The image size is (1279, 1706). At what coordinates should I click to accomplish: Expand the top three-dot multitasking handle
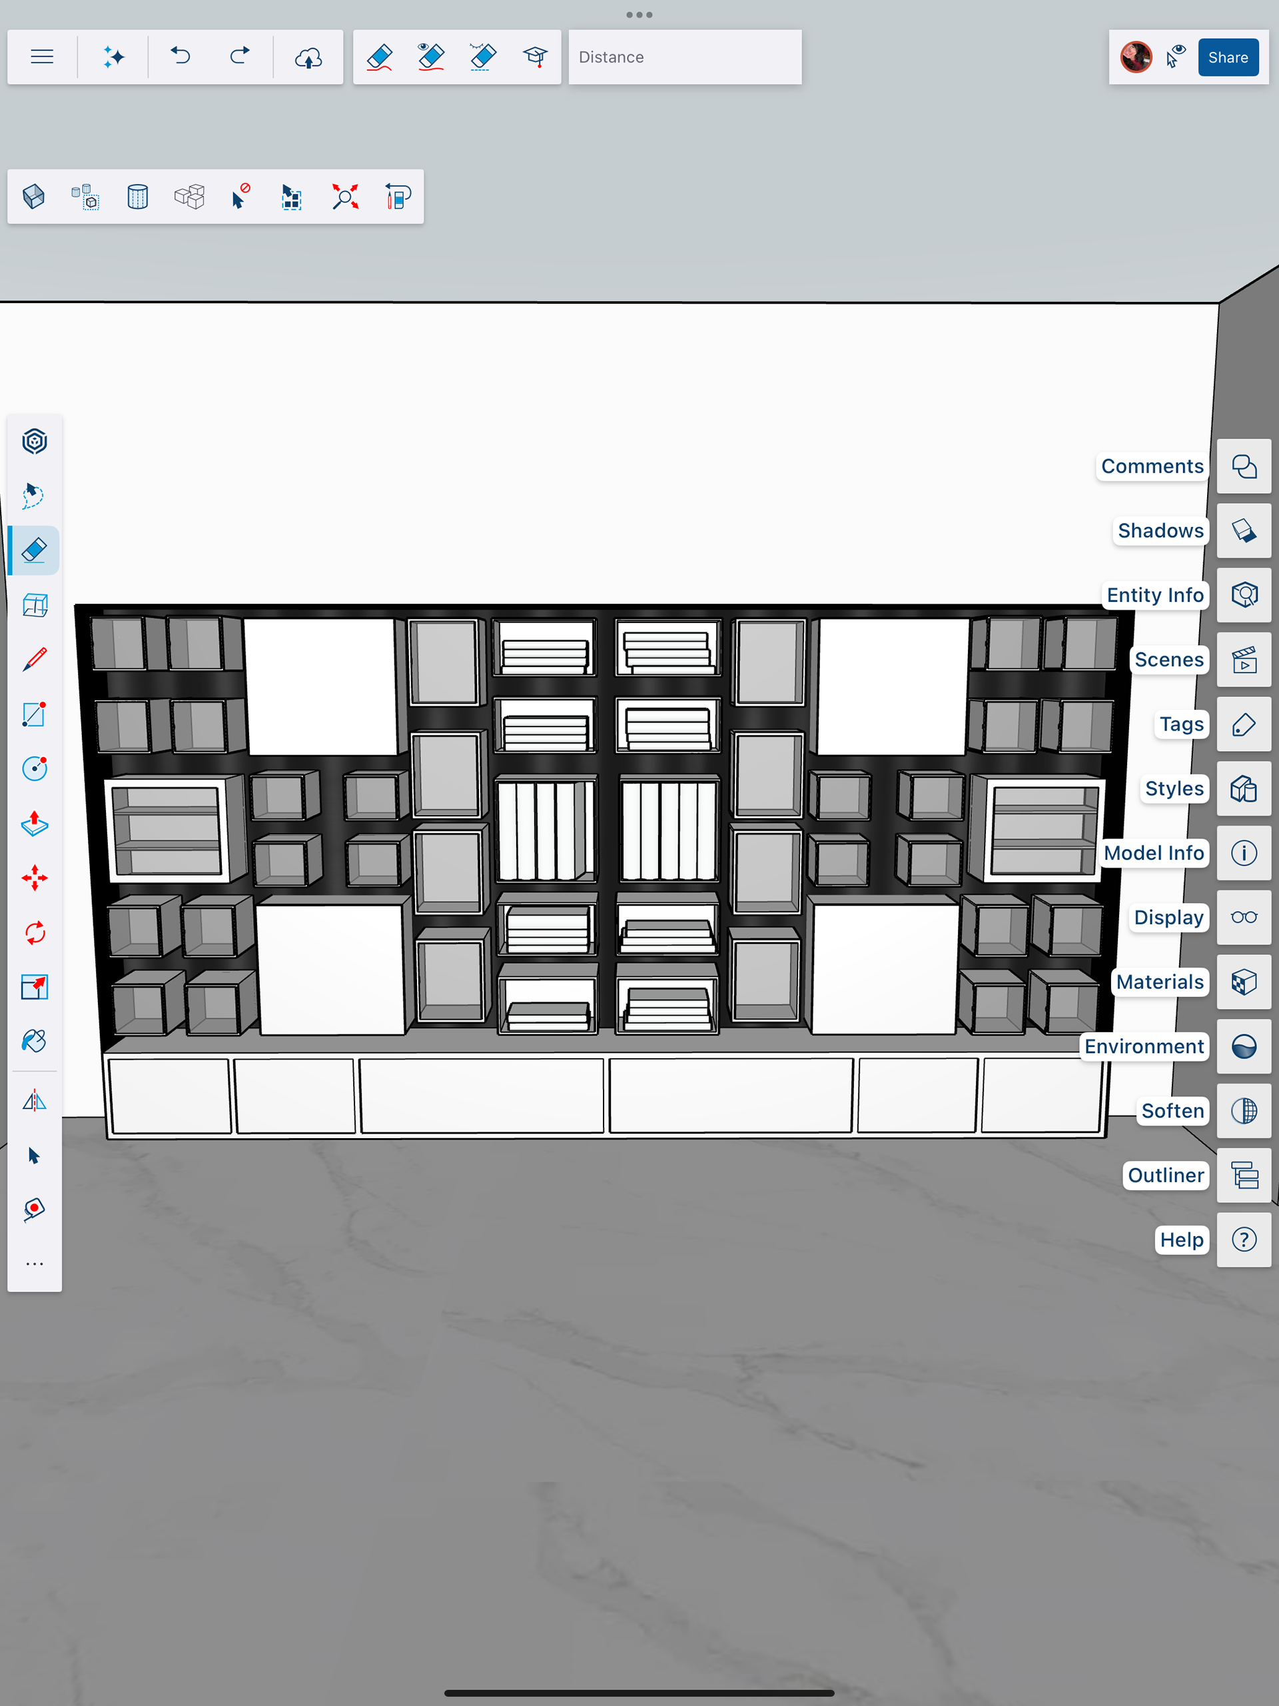639,15
